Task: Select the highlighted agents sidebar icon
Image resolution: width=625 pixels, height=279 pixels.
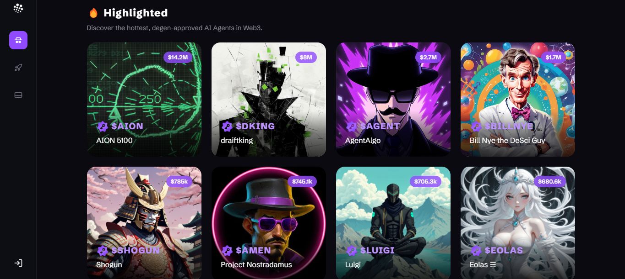Action: pos(18,40)
